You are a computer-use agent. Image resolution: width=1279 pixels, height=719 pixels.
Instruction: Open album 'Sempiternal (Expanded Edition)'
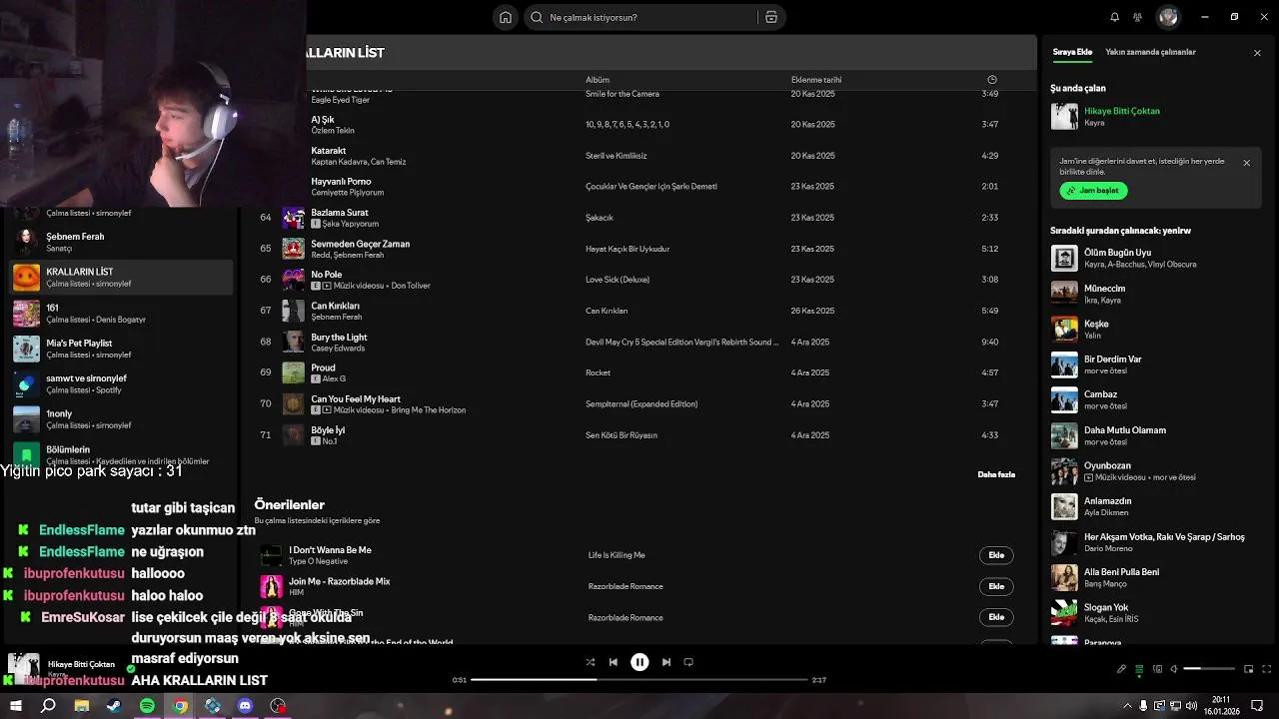641,403
